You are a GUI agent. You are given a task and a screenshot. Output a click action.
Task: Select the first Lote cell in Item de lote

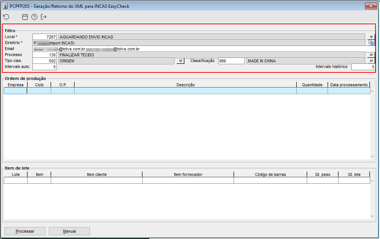pyautogui.click(x=16, y=180)
